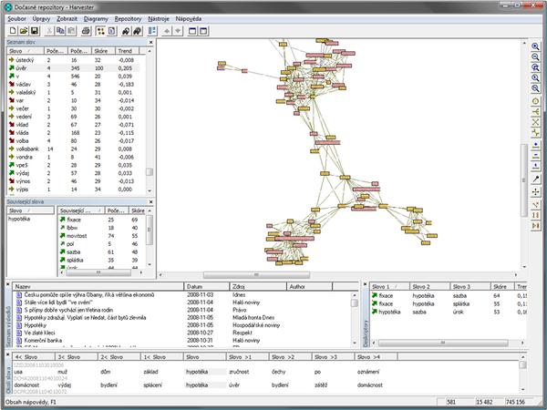Click the descriptors panel horizontal scrollbar
This screenshot has width=547, height=410.
point(443,343)
